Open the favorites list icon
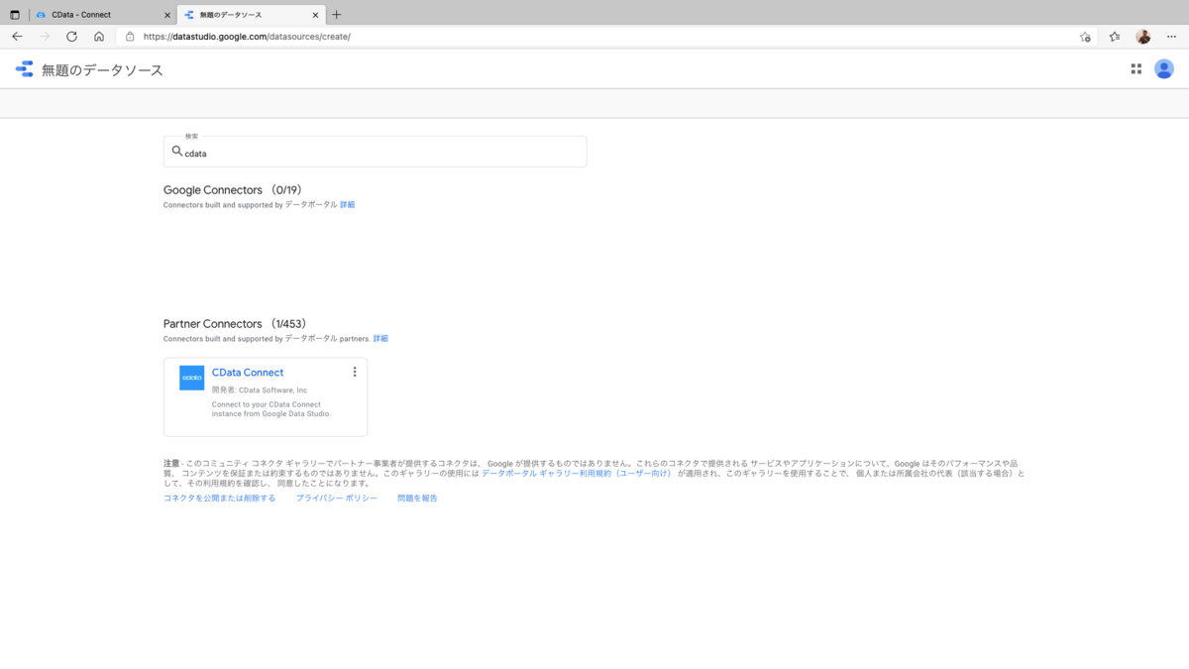Viewport: 1189px width, 669px height. (x=1115, y=37)
